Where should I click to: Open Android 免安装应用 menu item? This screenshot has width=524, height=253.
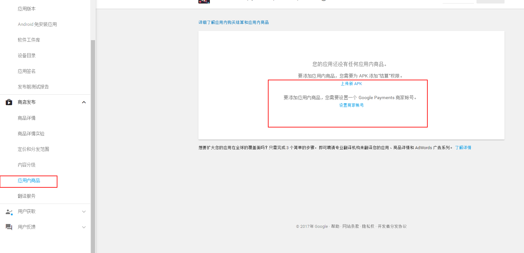tap(37, 24)
